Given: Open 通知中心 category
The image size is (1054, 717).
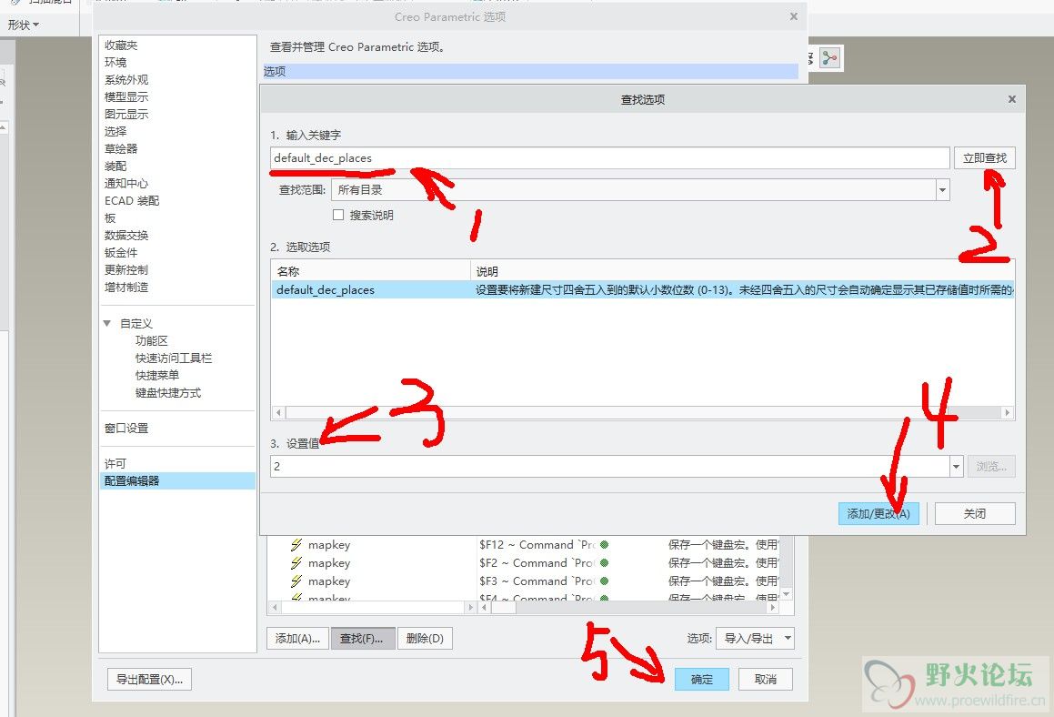Looking at the screenshot, I should tap(126, 183).
